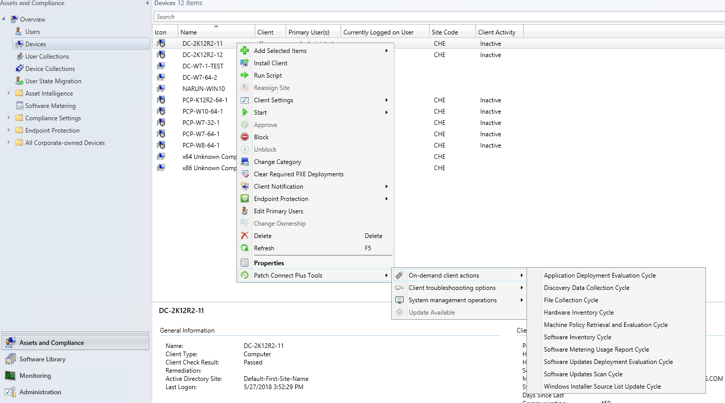Sort devices by Name column header
This screenshot has width=725, height=403.
click(x=216, y=32)
